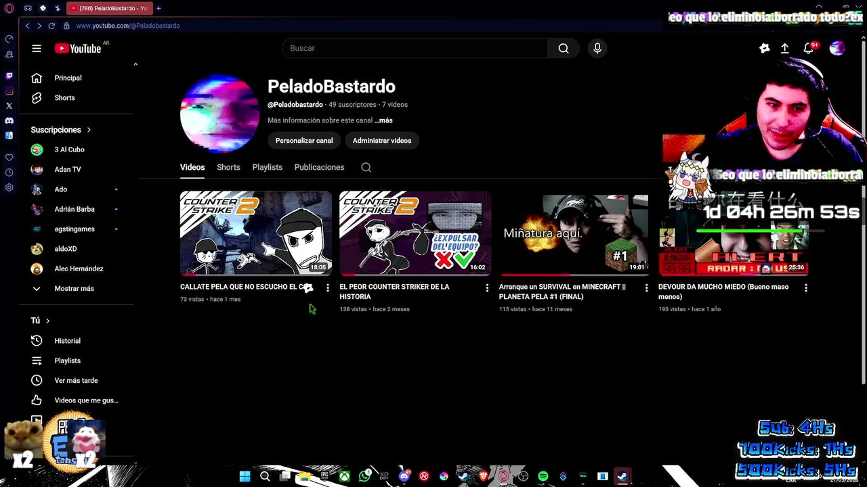Select the PeladoBastardo browser tab
The height and width of the screenshot is (487, 867).
[x=109, y=8]
